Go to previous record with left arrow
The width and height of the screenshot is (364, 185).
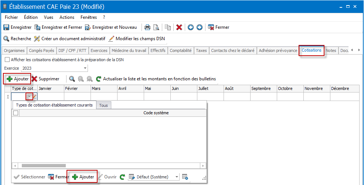(x=191, y=27)
